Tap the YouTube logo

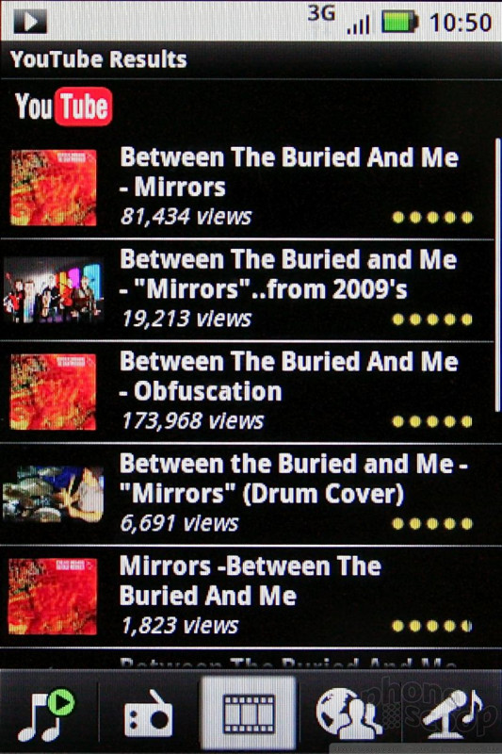tap(63, 107)
